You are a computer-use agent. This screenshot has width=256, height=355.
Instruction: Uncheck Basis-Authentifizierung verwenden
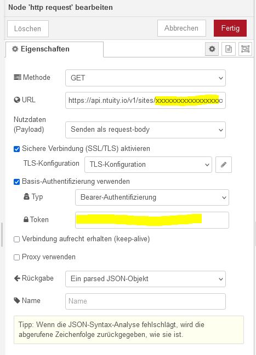[16, 182]
